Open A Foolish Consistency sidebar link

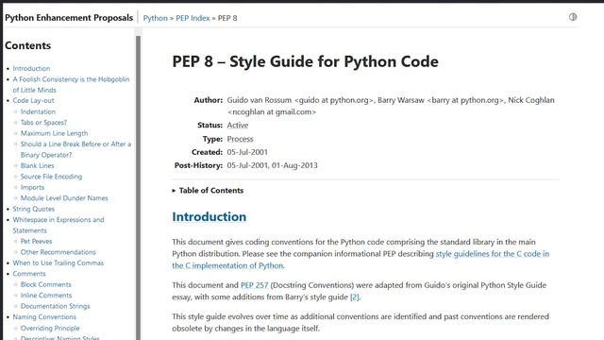click(x=71, y=84)
